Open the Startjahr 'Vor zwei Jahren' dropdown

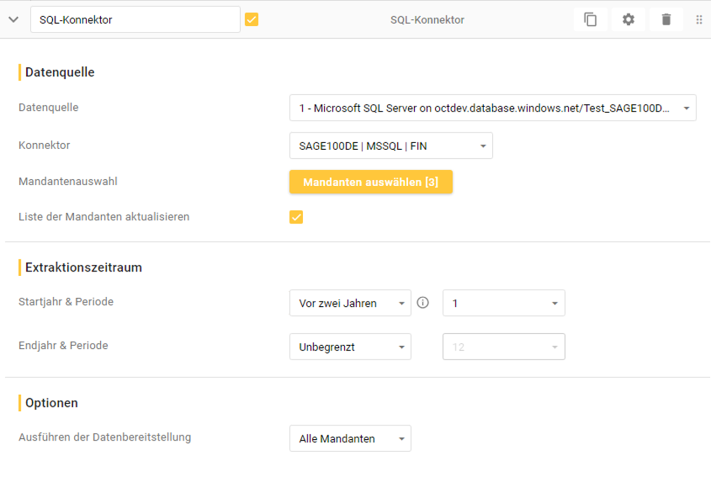[x=350, y=303]
